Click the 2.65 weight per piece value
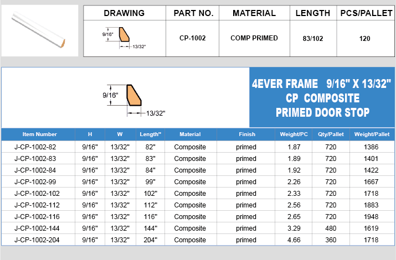396x260 pixels. coord(294,217)
